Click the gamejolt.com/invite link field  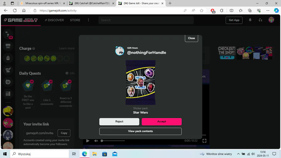pos(40,133)
